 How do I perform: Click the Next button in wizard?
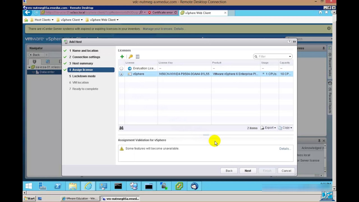point(248,171)
